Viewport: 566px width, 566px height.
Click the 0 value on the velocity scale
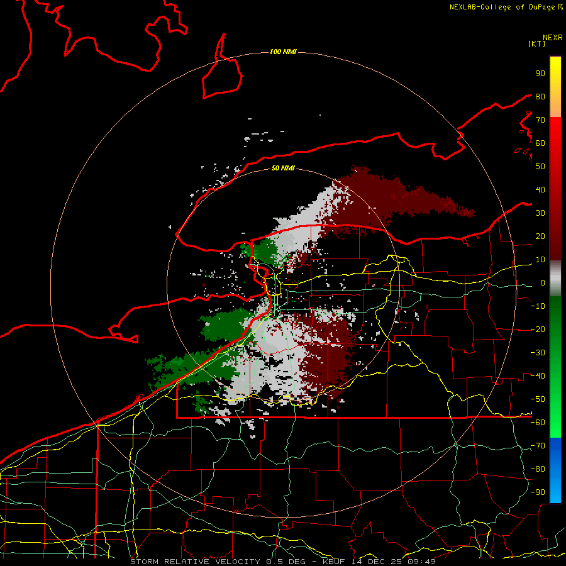[x=543, y=282]
